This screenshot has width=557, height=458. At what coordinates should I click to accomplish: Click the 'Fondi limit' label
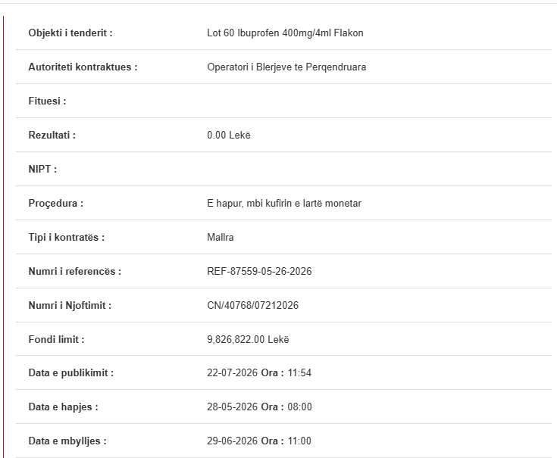pyautogui.click(x=57, y=339)
